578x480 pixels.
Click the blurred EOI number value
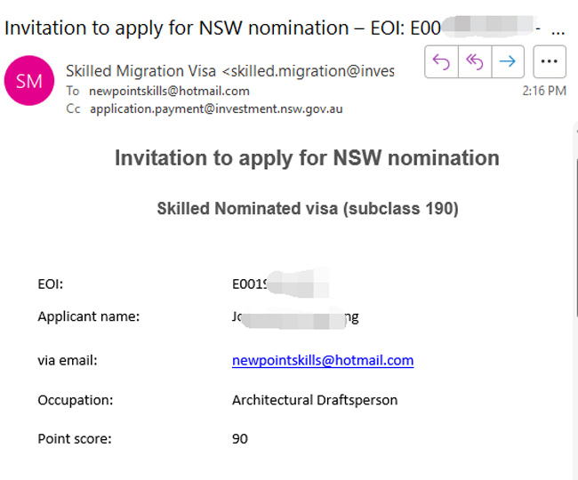pyautogui.click(x=280, y=284)
